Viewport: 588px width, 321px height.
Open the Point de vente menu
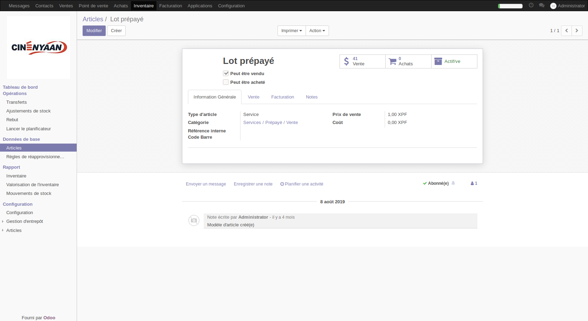pyautogui.click(x=93, y=6)
